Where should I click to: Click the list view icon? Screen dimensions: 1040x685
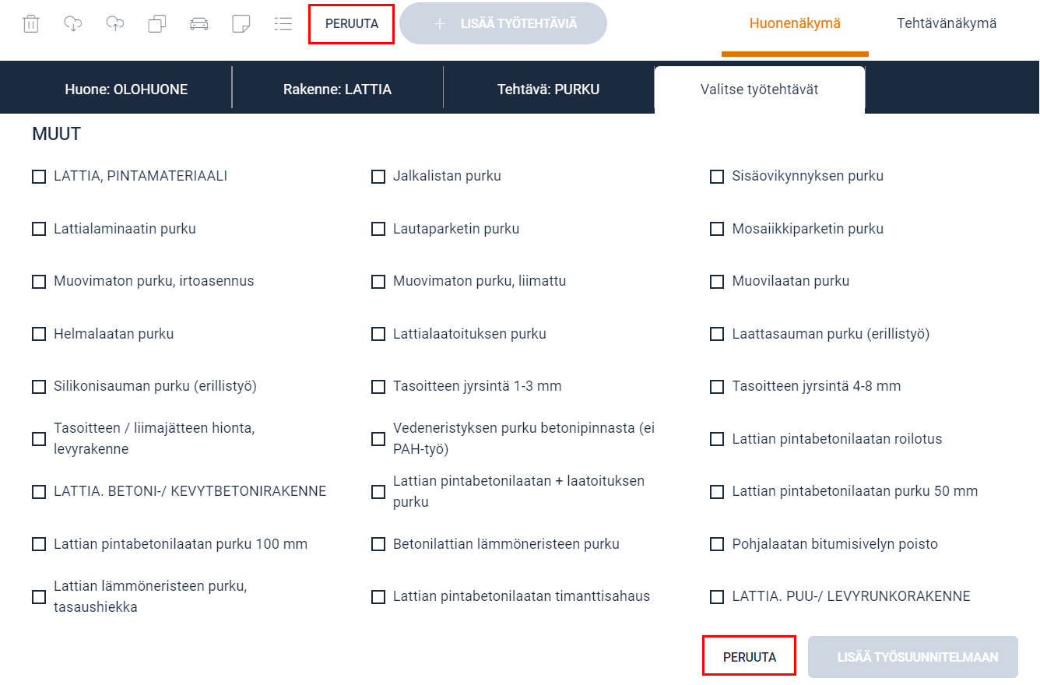pyautogui.click(x=283, y=23)
